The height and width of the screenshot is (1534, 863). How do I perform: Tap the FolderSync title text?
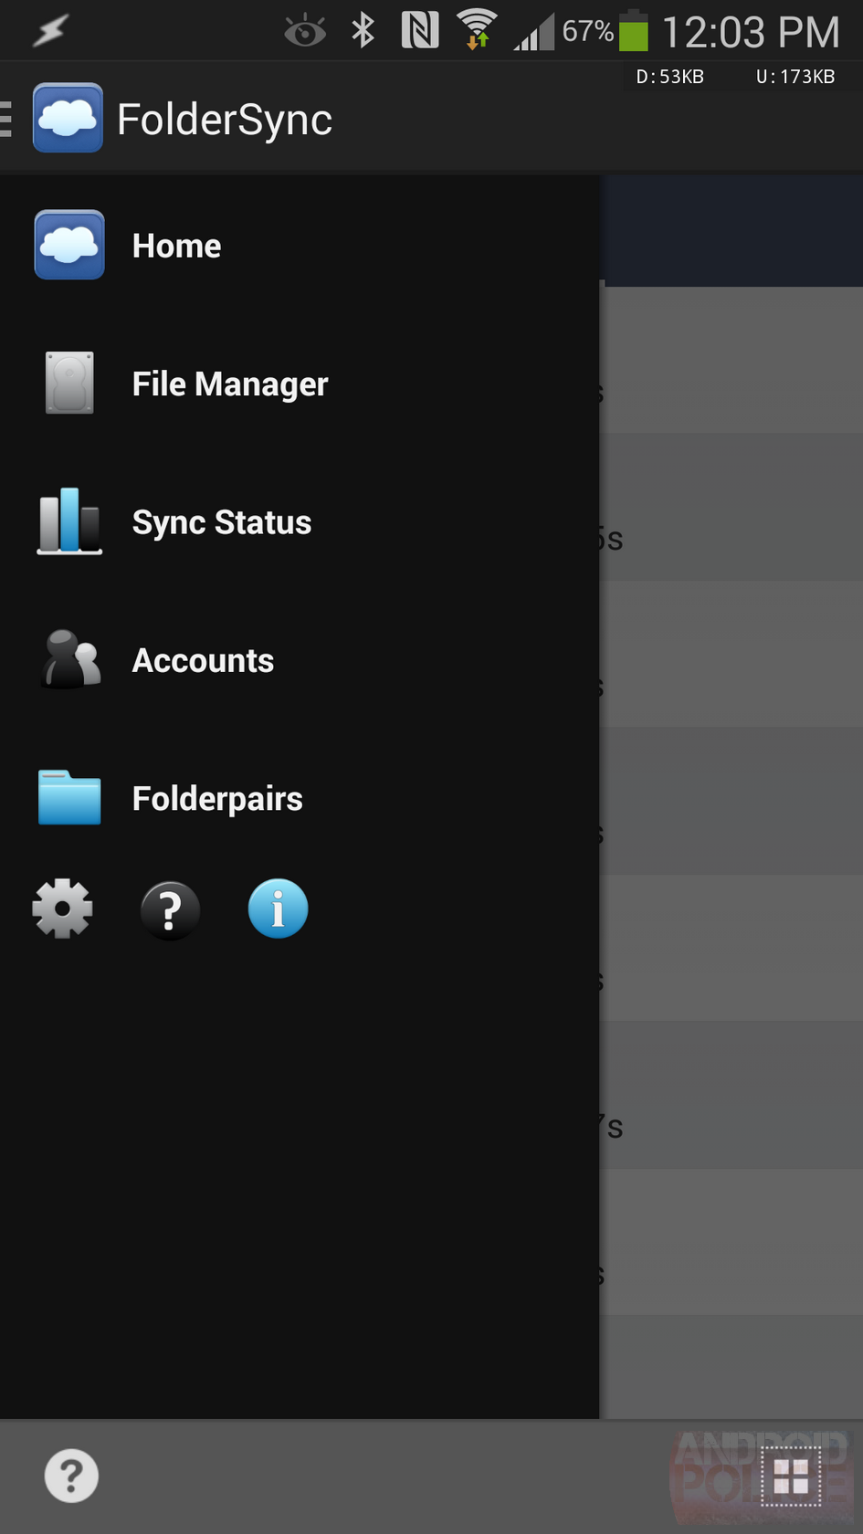point(224,118)
